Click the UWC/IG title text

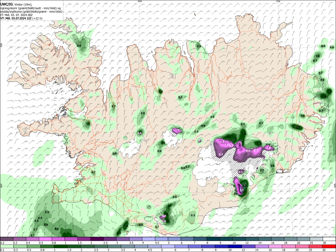tap(6, 4)
